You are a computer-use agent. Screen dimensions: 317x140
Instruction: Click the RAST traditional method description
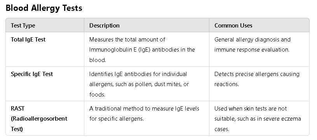[144, 114]
